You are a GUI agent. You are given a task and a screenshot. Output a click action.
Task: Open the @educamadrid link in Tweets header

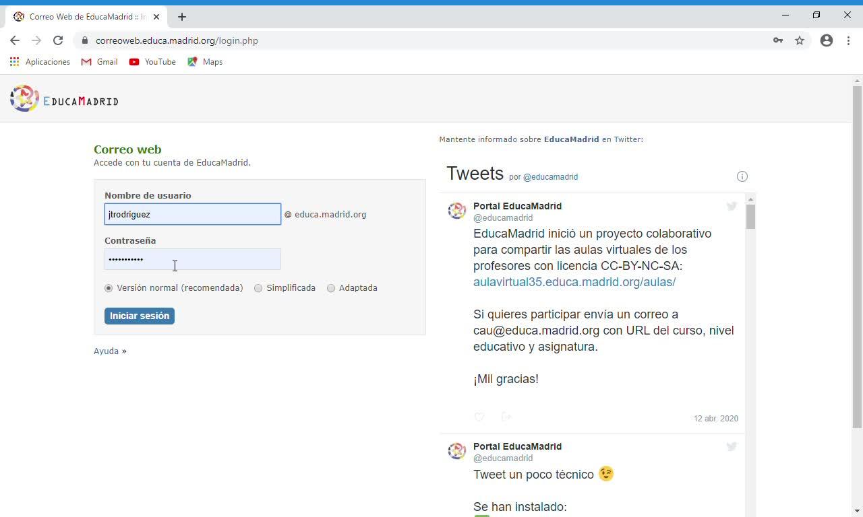pyautogui.click(x=550, y=177)
